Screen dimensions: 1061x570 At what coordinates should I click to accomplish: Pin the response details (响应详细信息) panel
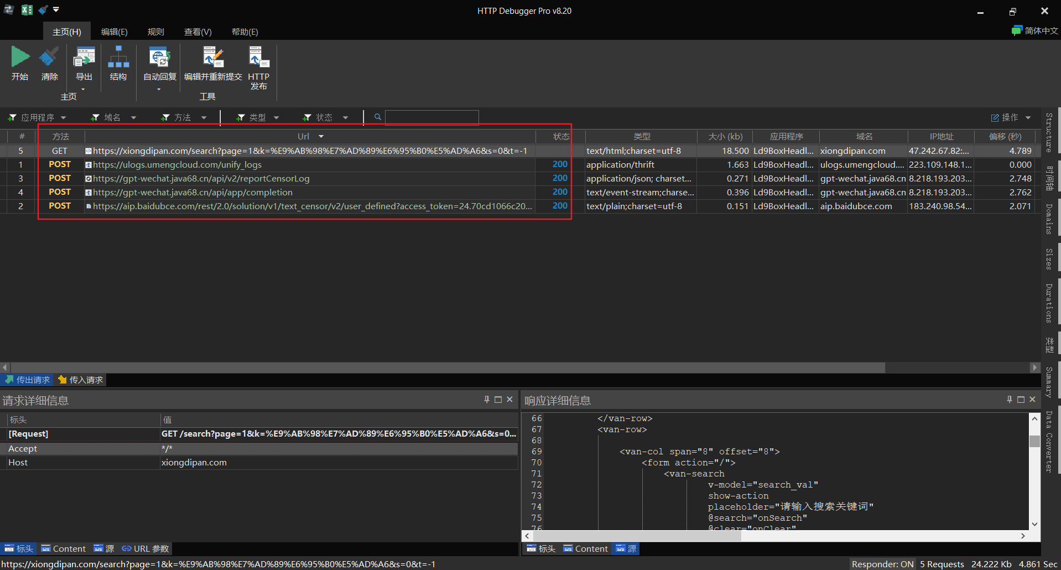coord(1010,399)
